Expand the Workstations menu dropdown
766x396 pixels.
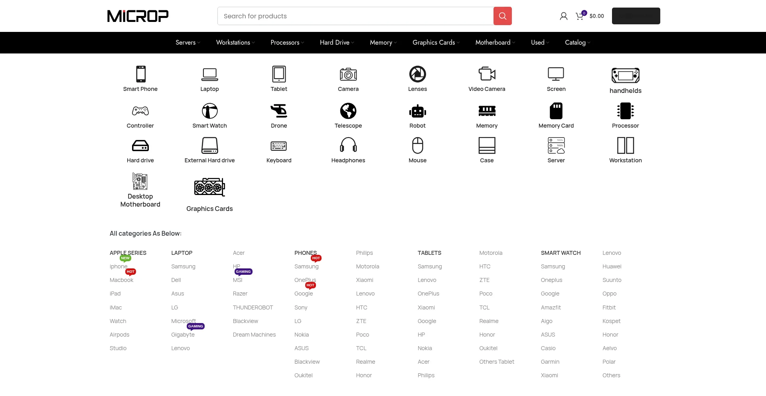(x=235, y=43)
